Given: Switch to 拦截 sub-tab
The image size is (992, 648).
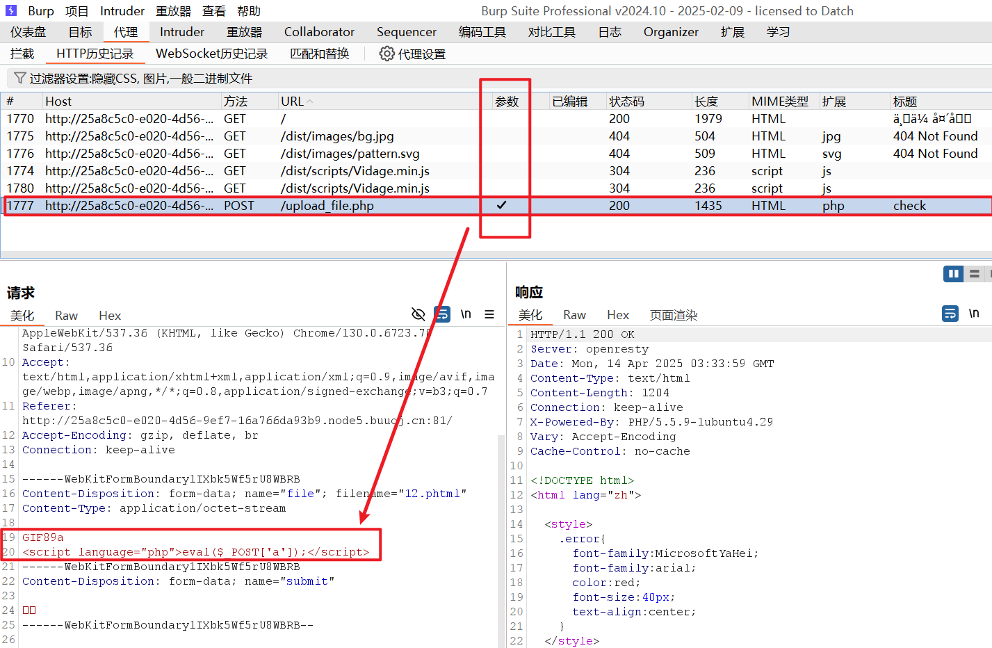Looking at the screenshot, I should click(x=22, y=54).
